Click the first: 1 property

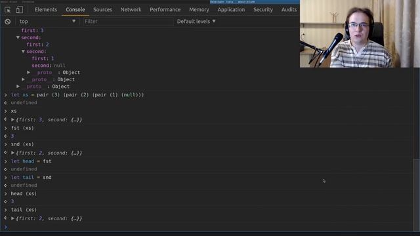click(43, 58)
